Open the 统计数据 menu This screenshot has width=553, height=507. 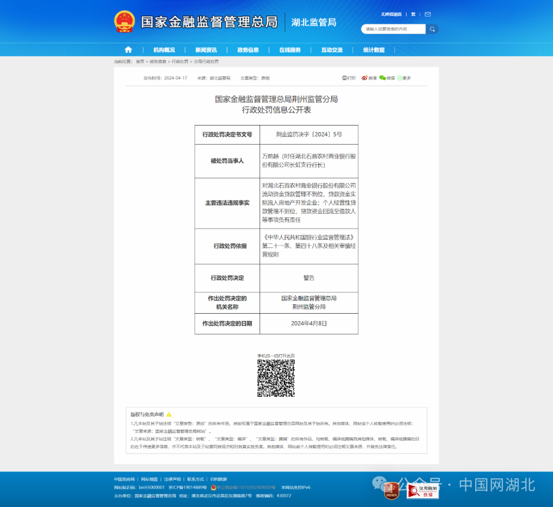click(x=374, y=50)
